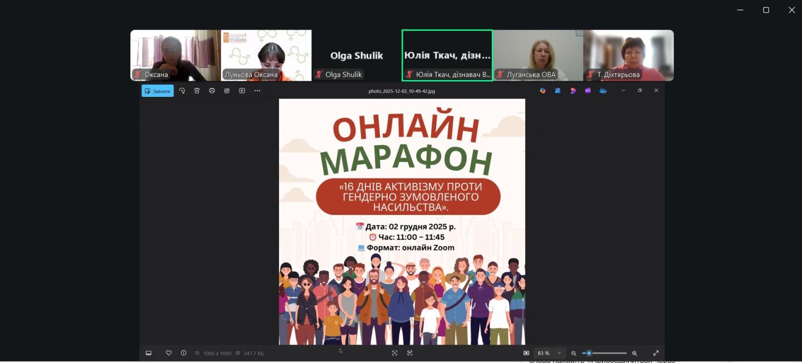The image size is (802, 363).
Task: Open Copilot app icon in Photos toolbar
Action: 542,91
